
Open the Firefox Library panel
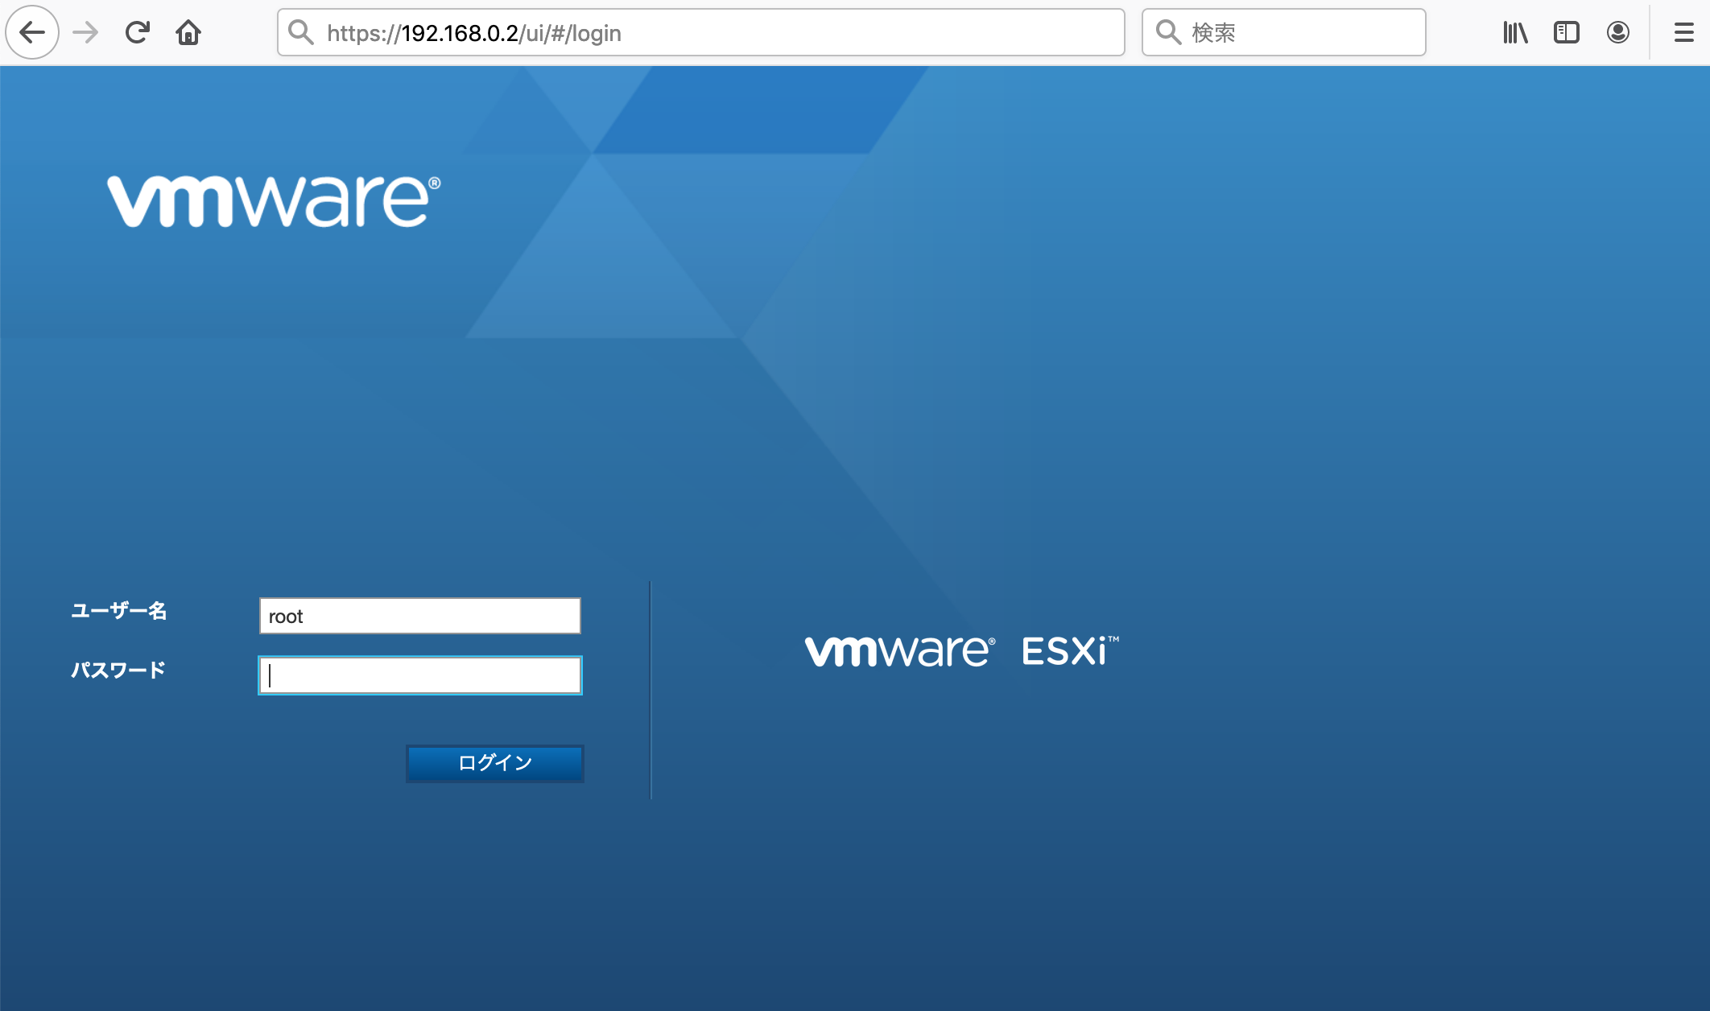point(1515,32)
